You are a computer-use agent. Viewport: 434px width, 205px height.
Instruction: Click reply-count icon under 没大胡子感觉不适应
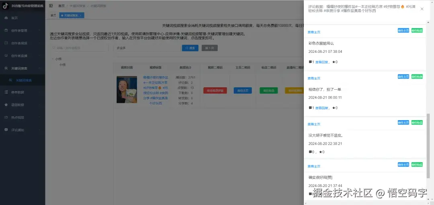point(310,152)
